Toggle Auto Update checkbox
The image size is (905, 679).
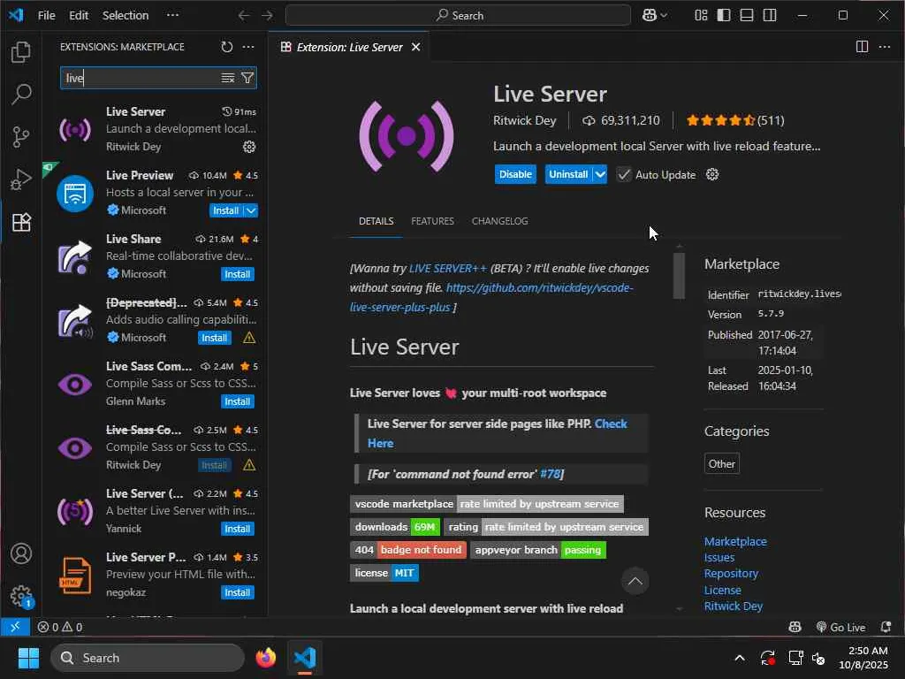click(623, 174)
